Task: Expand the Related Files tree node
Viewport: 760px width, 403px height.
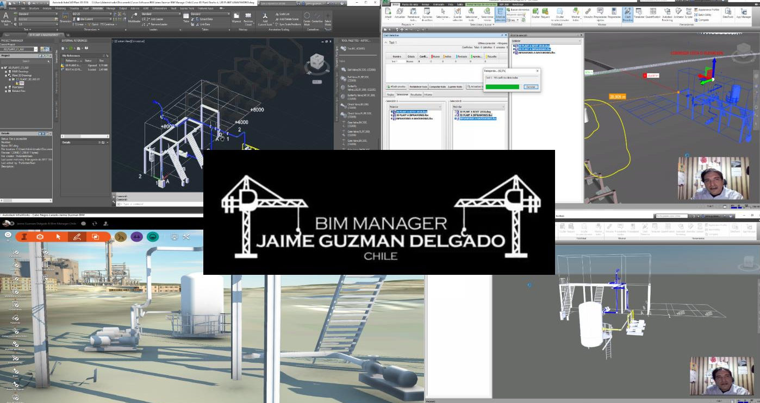Action: point(7,90)
